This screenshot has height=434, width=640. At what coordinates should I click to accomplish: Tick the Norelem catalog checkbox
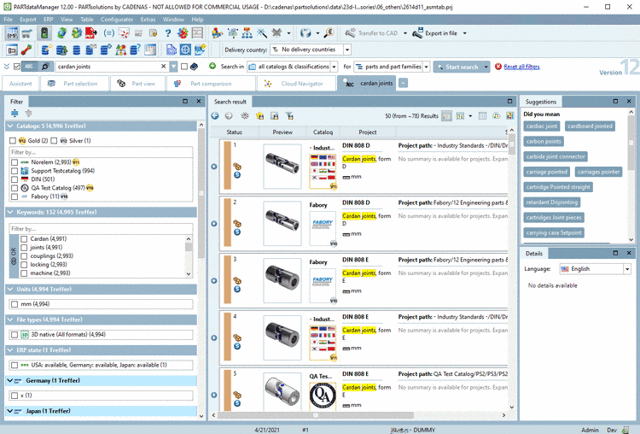coord(15,162)
